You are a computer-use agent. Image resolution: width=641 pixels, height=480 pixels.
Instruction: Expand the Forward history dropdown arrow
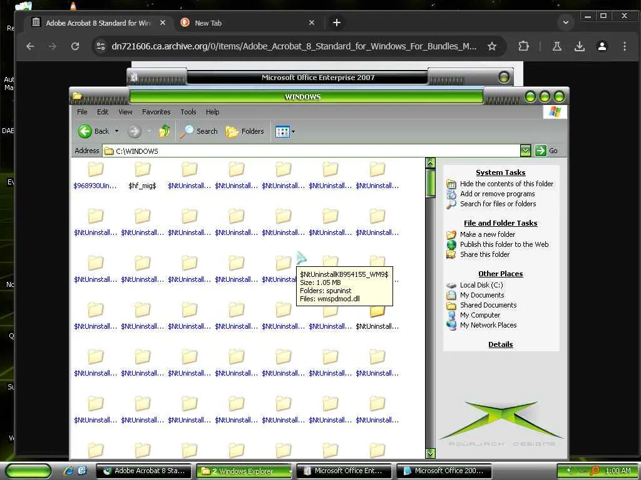coord(149,131)
